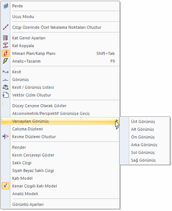
Task: Expand the Varsayılan Görünüş submenu arrow
Action: click(x=117, y=121)
